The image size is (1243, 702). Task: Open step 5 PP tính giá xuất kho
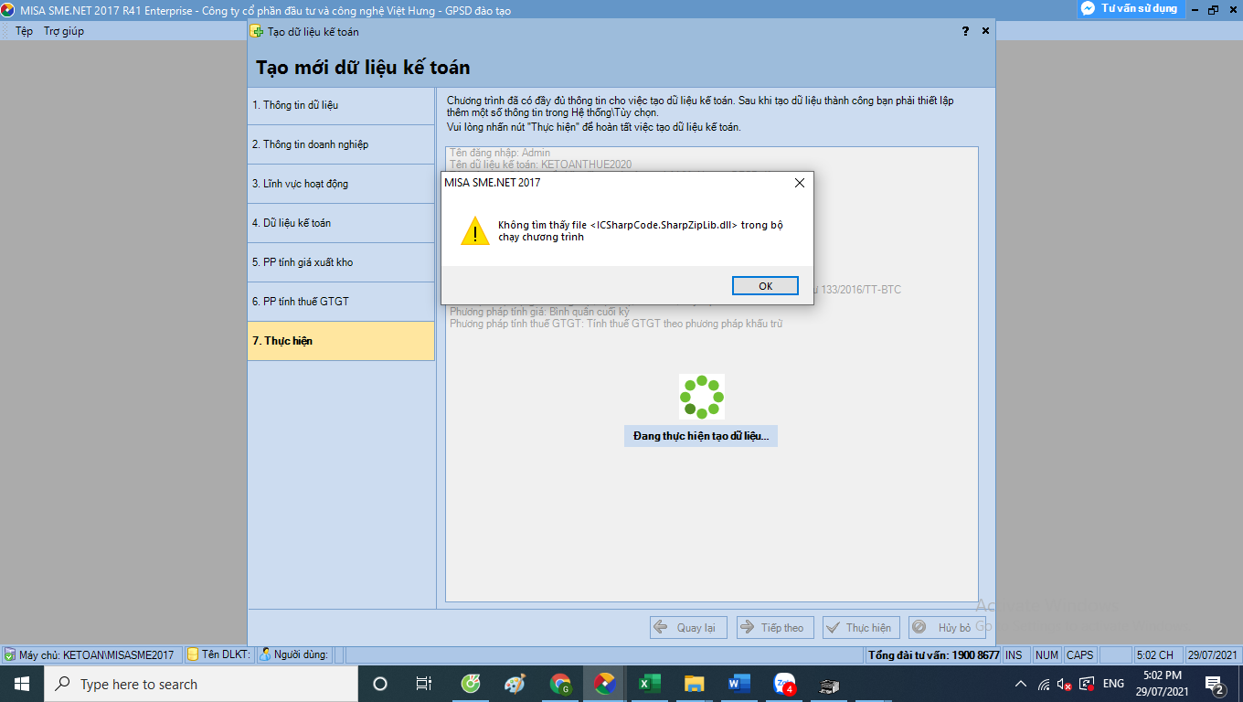[341, 262]
